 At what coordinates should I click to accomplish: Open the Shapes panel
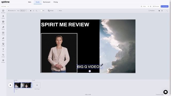pos(3,55)
